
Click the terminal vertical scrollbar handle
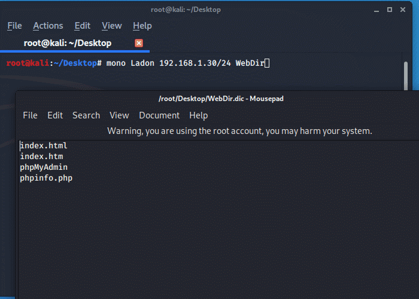406,75
